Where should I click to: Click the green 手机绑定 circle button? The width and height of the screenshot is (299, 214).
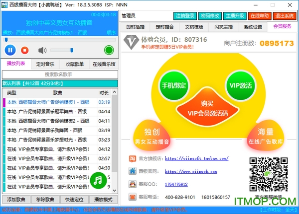[174, 85]
